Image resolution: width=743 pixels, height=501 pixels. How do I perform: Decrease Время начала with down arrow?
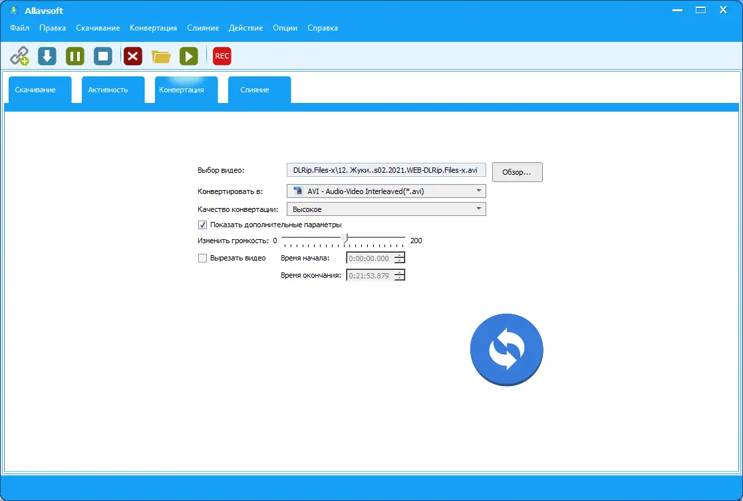[x=400, y=261]
